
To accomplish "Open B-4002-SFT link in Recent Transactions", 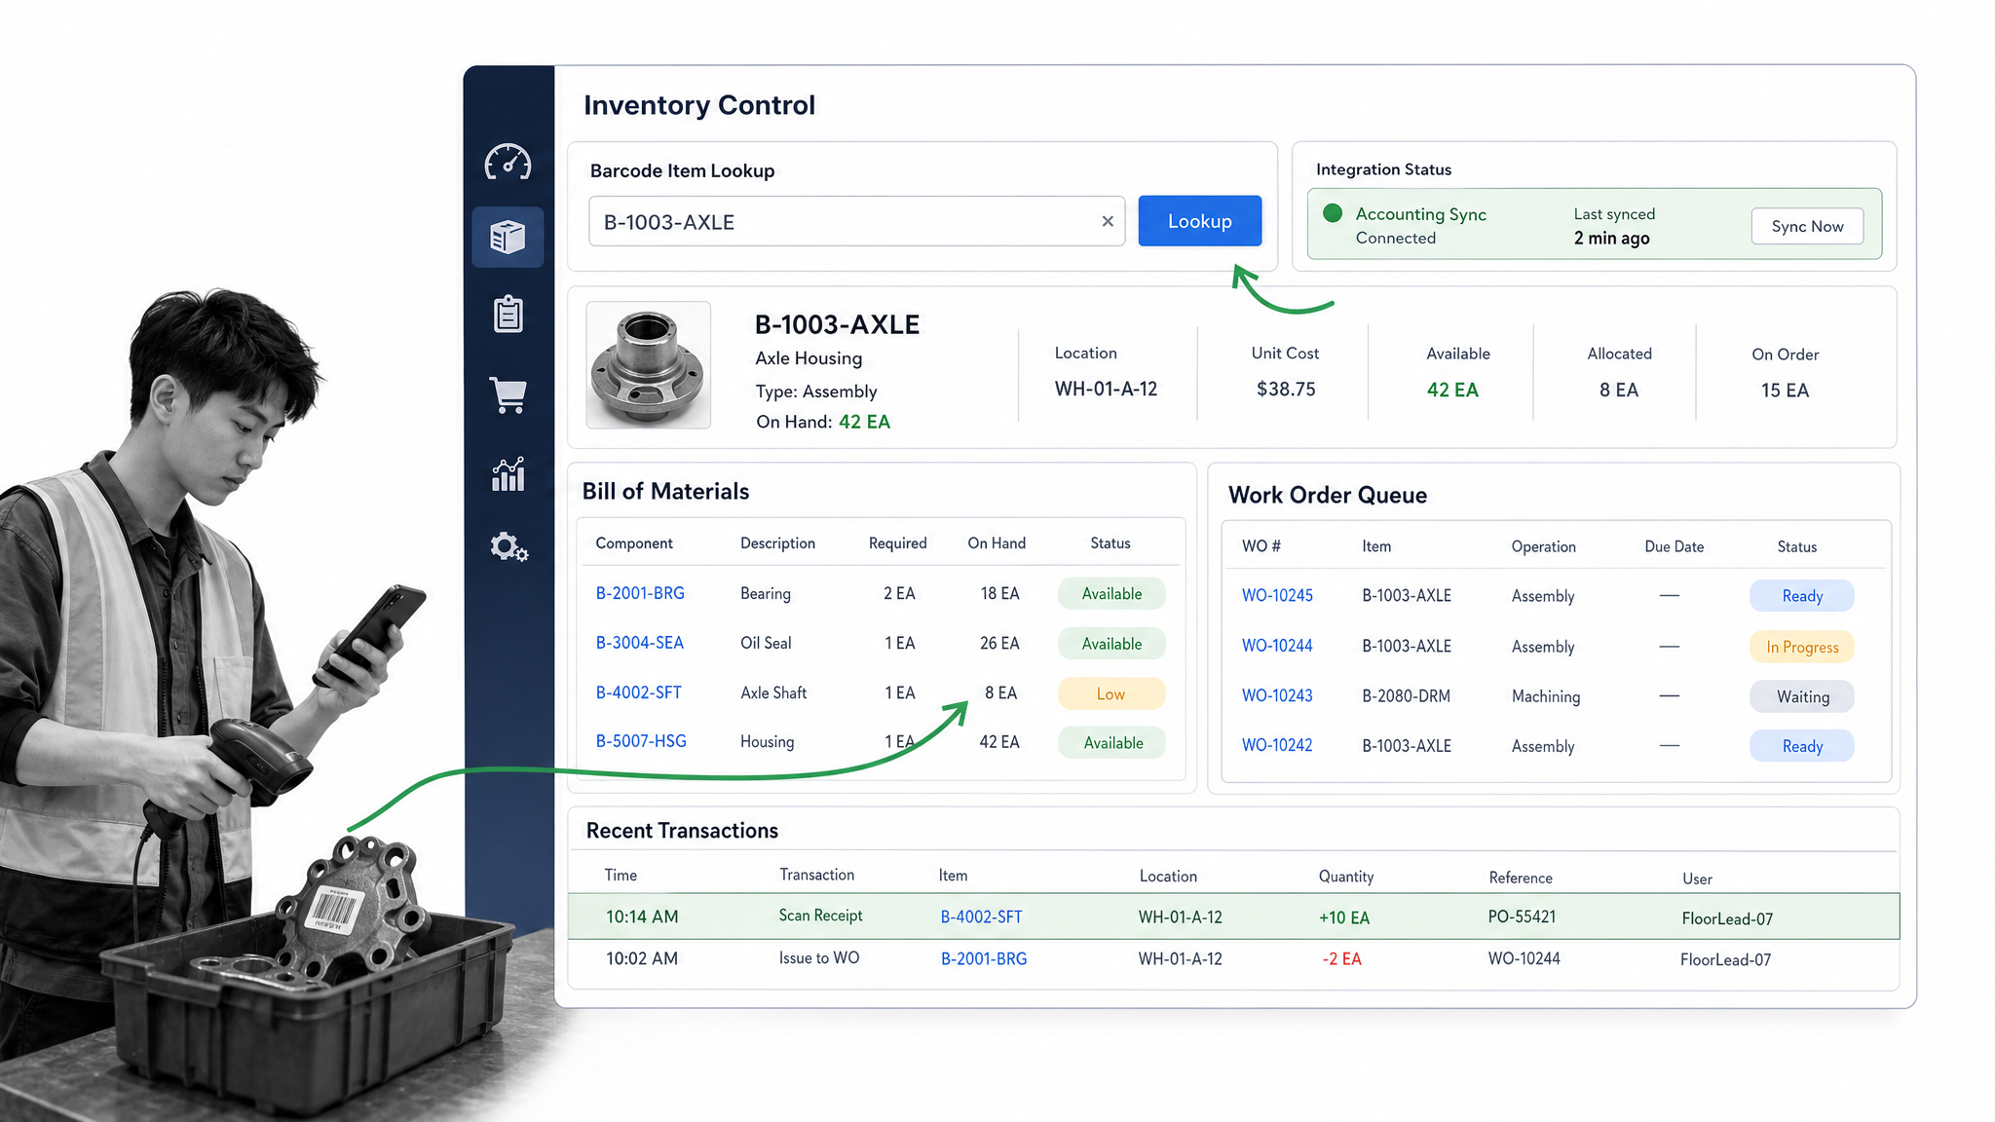I will click(x=981, y=916).
